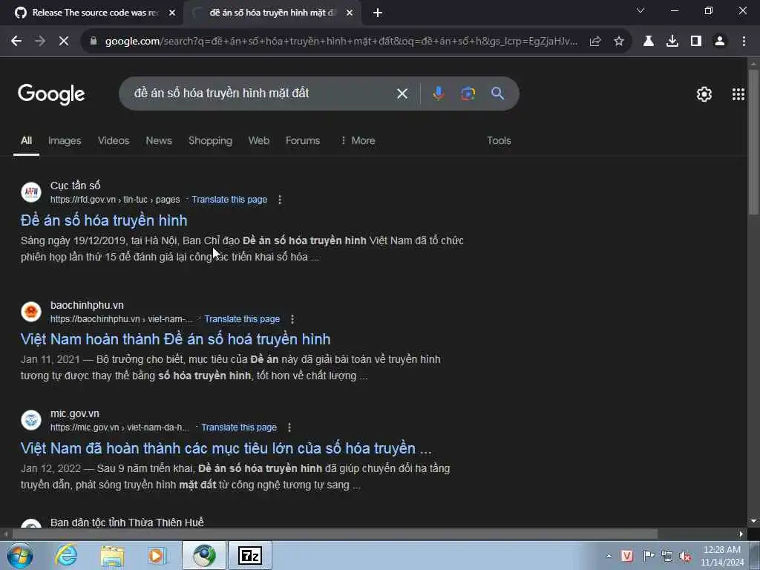
Task: Click the forward navigation arrow
Action: click(40, 42)
